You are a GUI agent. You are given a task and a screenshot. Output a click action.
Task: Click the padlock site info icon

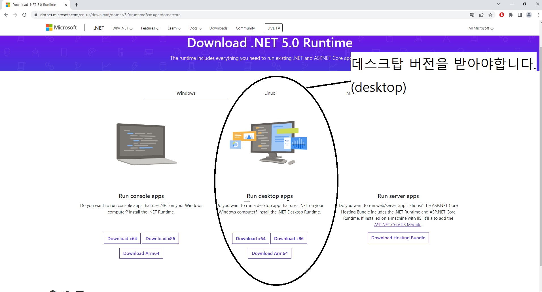(36, 15)
